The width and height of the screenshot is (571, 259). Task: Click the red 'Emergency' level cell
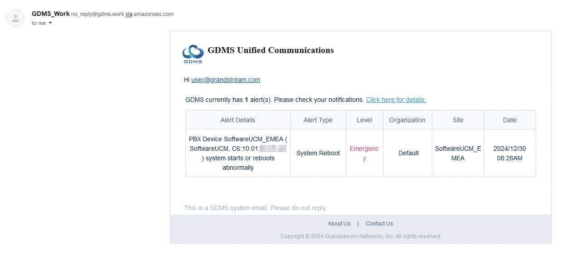[364, 153]
